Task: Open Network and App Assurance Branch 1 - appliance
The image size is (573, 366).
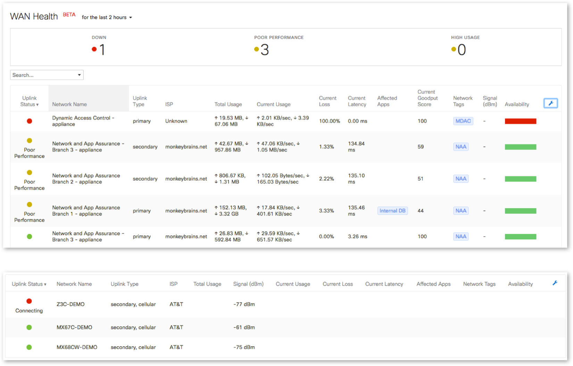Action: coord(86,211)
